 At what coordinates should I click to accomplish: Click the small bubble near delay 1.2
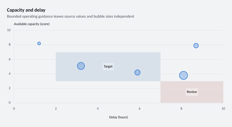pyautogui.click(x=39, y=44)
